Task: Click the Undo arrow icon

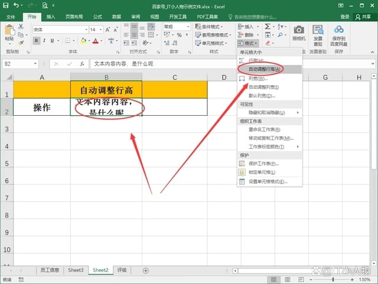Action: pyautogui.click(x=16, y=5)
